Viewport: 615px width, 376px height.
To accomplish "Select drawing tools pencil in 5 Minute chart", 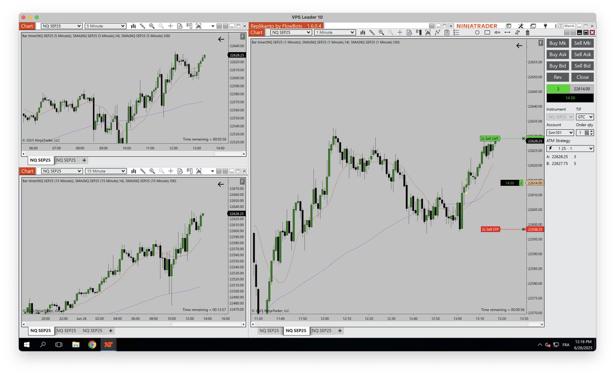I will tap(143, 26).
